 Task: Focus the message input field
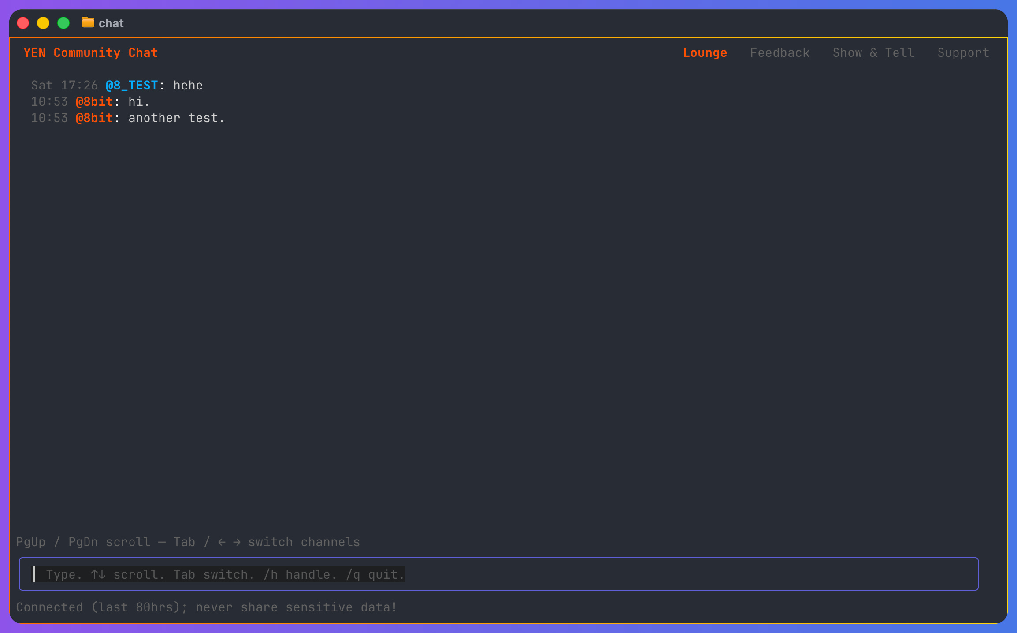click(498, 574)
